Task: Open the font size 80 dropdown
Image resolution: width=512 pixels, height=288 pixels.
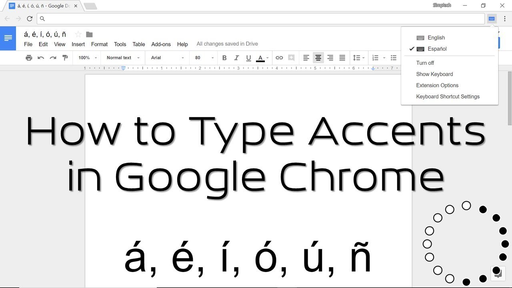Action: coord(204,58)
